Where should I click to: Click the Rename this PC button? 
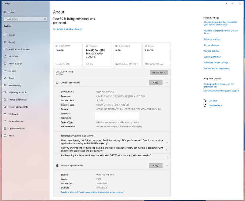(159, 73)
